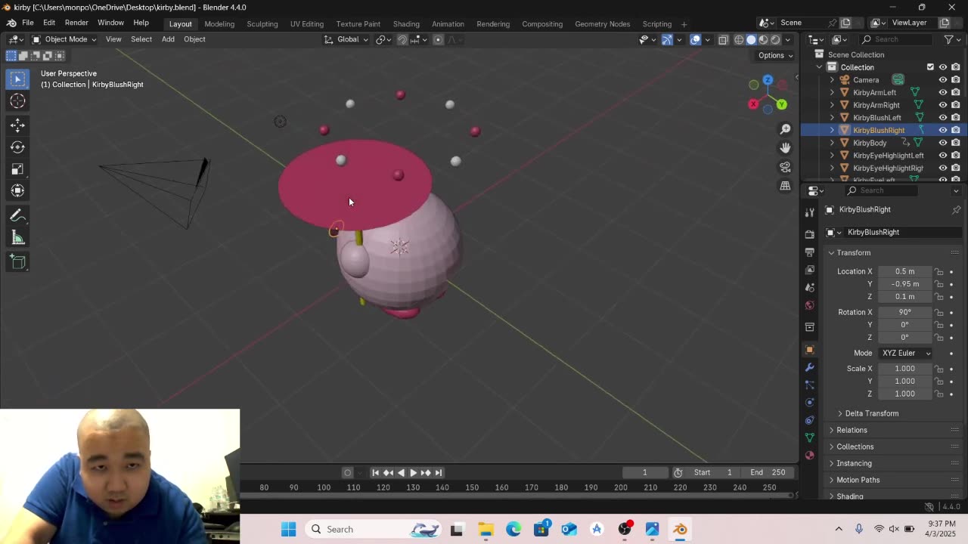Click the Move view hand icon
Viewport: 968px width, 544px height.
coord(785,148)
